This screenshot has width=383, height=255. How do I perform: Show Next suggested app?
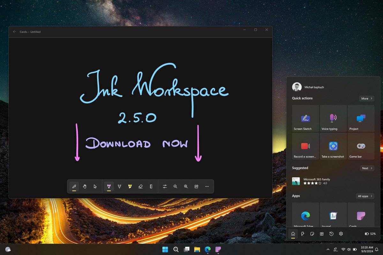click(x=367, y=168)
